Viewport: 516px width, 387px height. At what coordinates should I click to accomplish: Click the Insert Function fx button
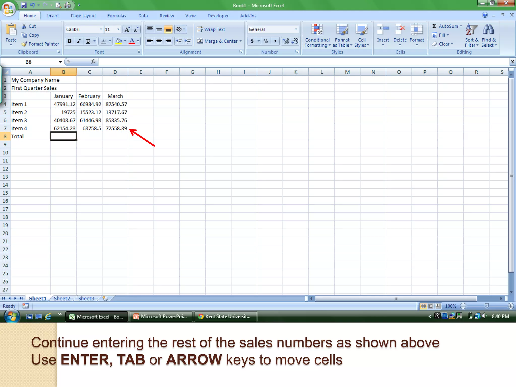pos(93,62)
